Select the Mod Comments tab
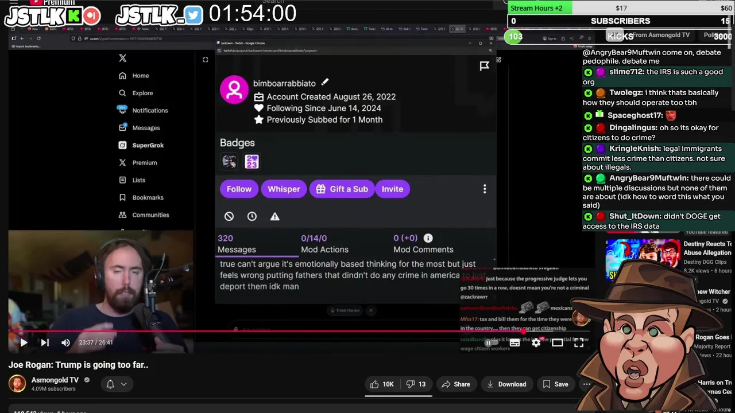Screen dimensions: 735x413 [423, 244]
